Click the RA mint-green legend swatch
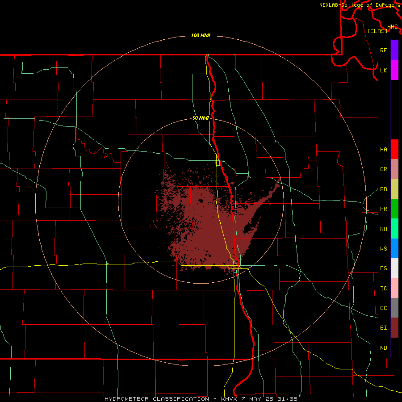The height and width of the screenshot is (402, 402). click(394, 229)
